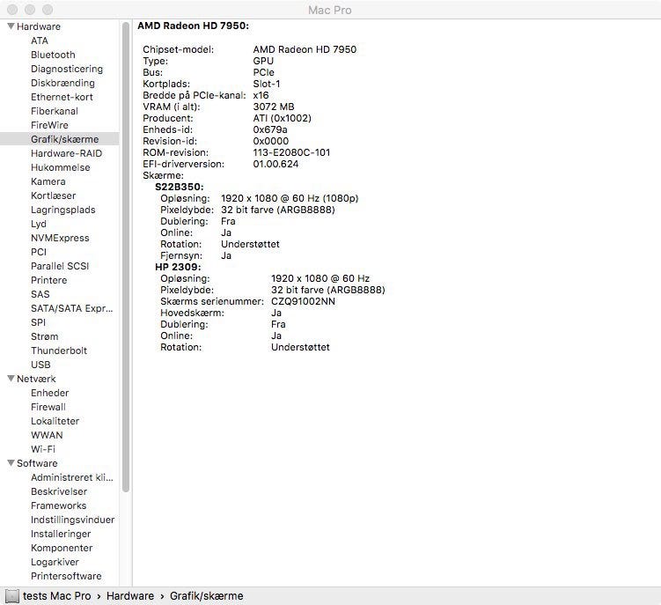This screenshot has height=605, width=661.
Task: Open NVMExpress entry
Action: pos(60,238)
